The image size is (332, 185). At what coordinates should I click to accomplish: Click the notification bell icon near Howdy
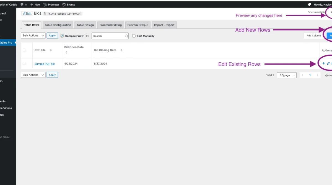pos(309,5)
